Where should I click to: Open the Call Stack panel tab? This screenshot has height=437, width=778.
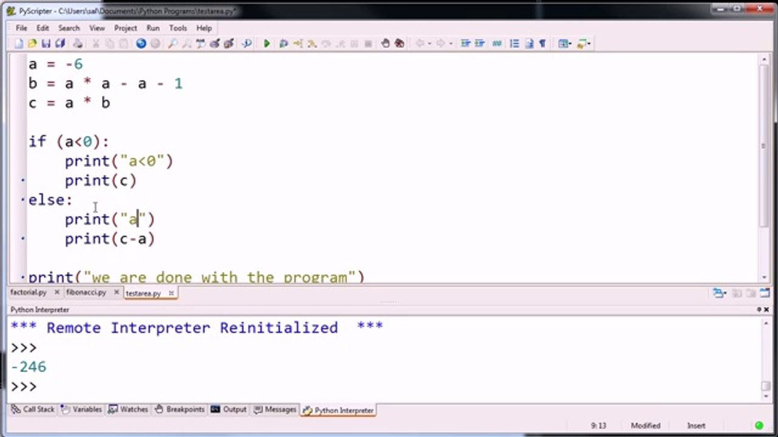pyautogui.click(x=33, y=410)
